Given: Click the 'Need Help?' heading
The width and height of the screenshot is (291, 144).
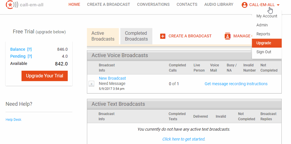Looking at the screenshot, I should point(19,104).
